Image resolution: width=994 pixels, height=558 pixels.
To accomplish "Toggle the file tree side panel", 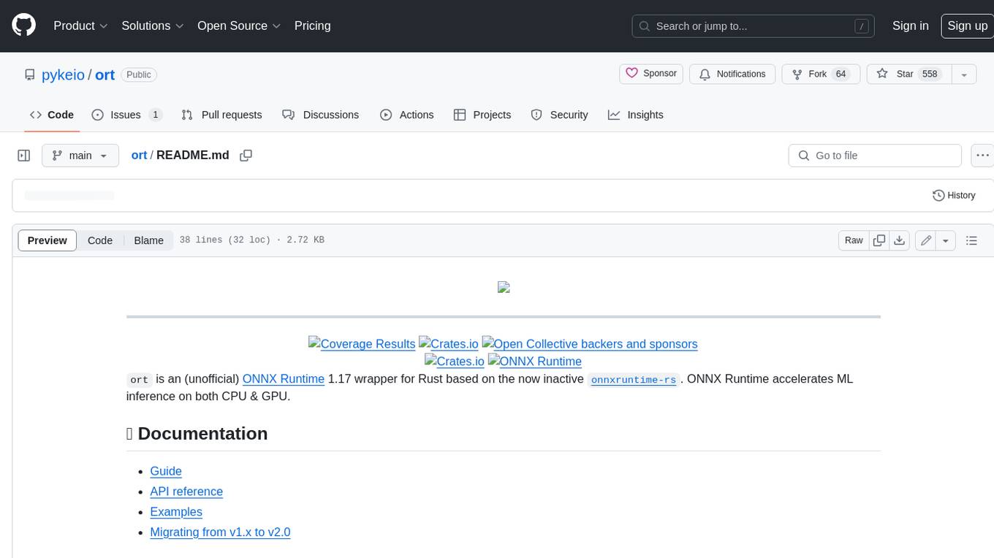I will coord(24,156).
